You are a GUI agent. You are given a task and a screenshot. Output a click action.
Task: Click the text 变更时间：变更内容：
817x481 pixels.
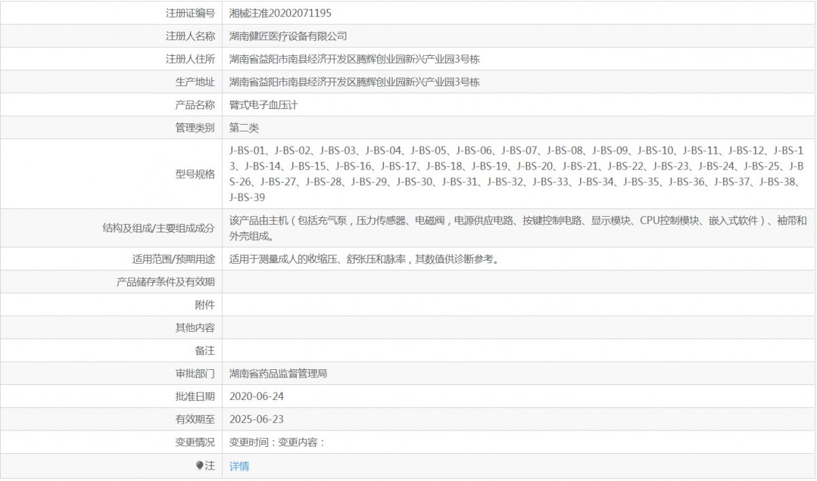[x=277, y=442]
